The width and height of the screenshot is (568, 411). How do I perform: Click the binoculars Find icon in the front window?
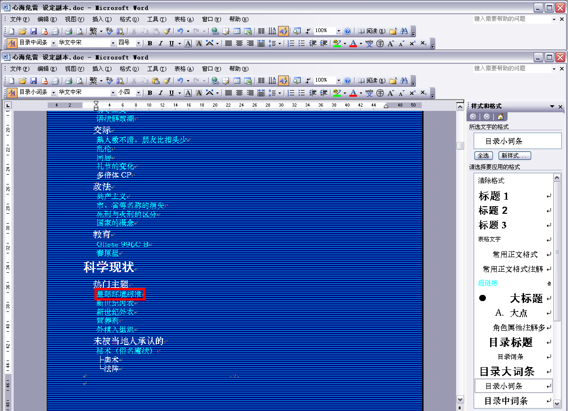point(404,81)
